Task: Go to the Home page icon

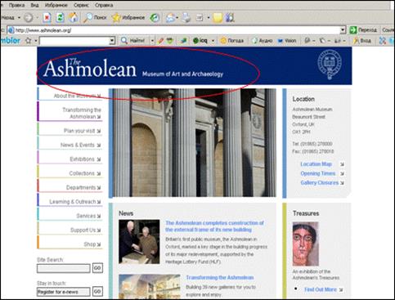Action: 73,18
